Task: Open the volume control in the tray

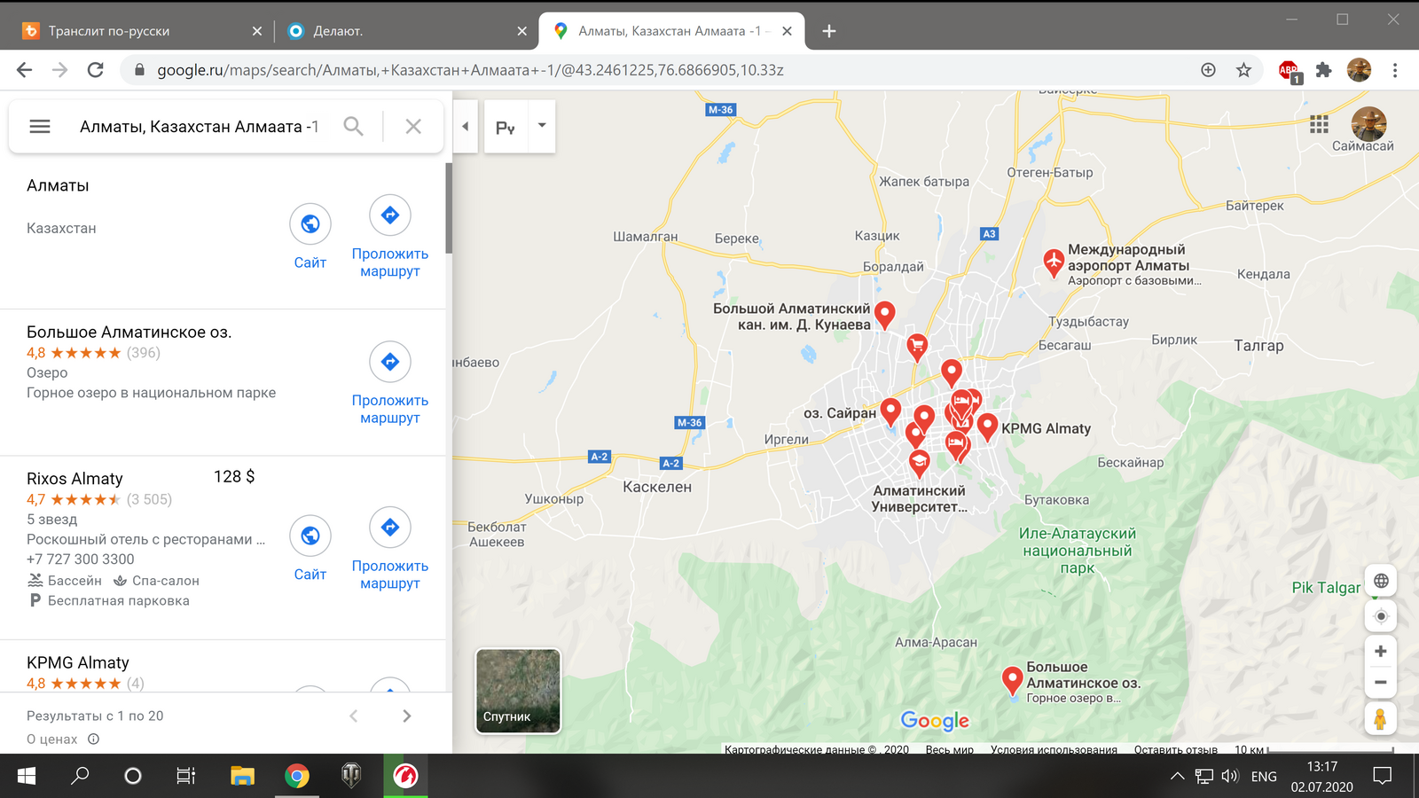Action: pos(1229,777)
